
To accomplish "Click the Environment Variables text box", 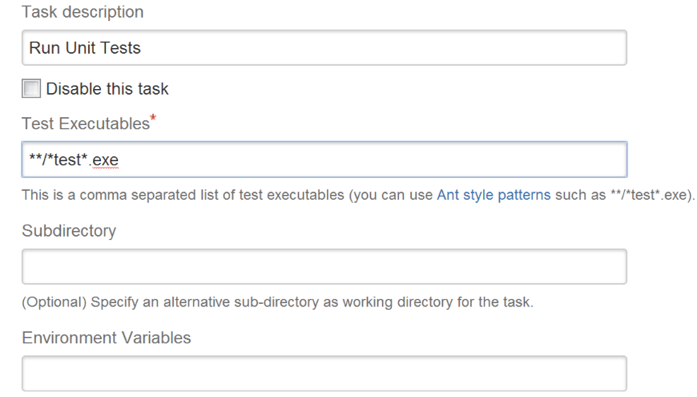I will point(324,374).
